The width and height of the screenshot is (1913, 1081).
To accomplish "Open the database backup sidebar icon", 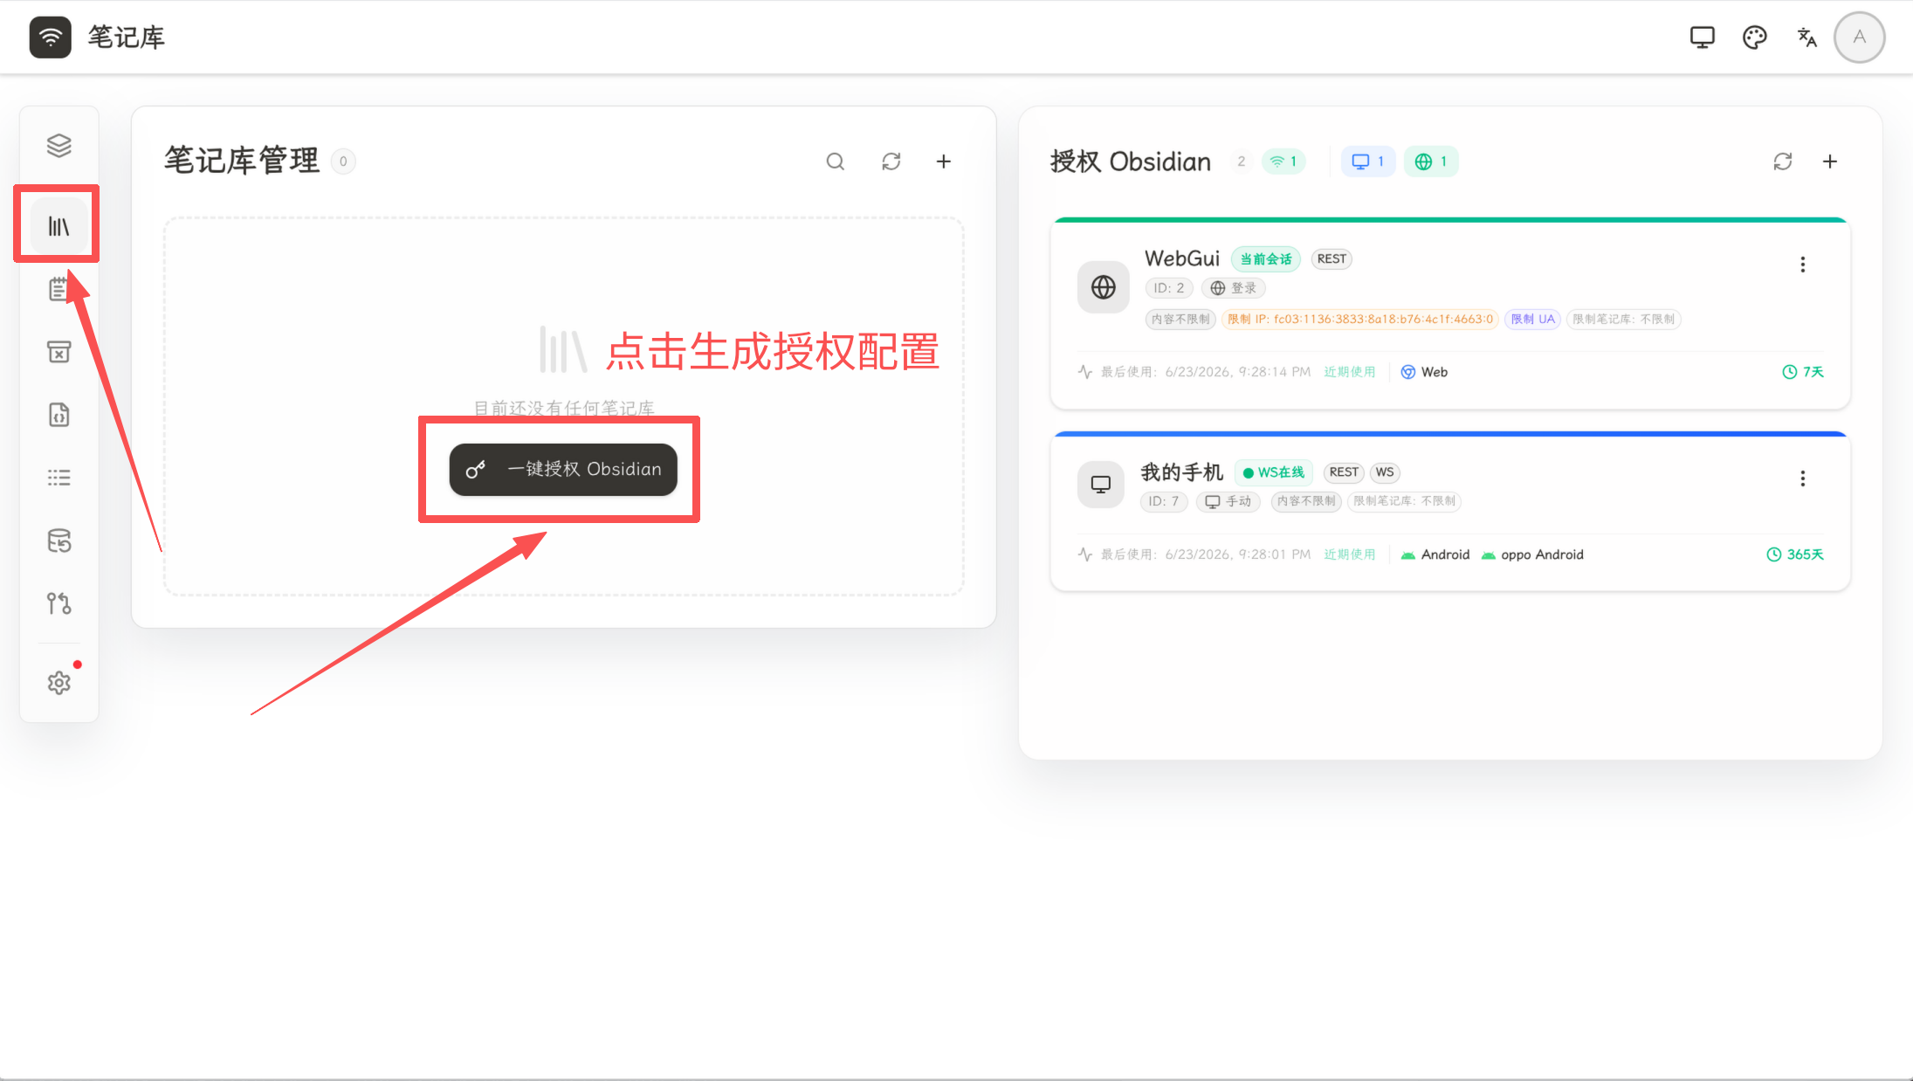I will [x=58, y=540].
